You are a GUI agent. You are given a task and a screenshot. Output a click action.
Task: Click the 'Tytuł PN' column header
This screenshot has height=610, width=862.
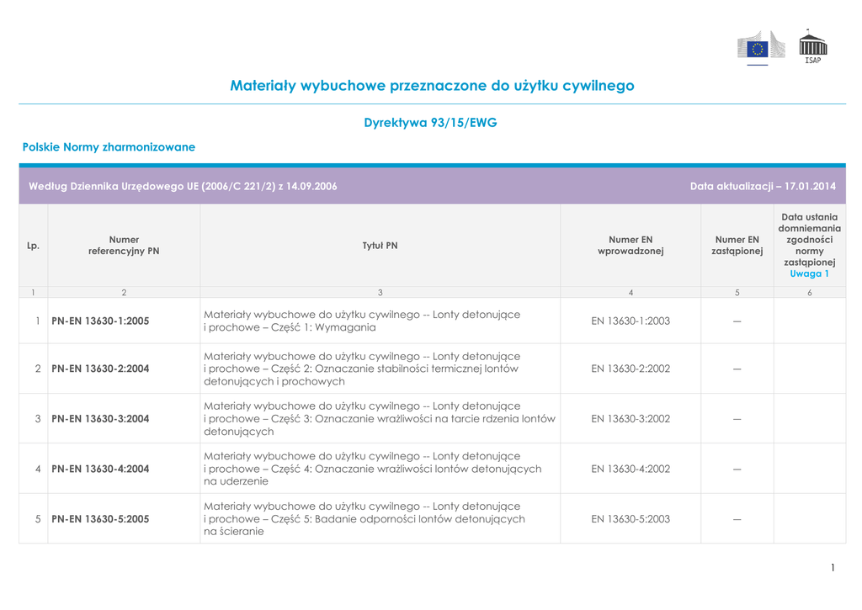[x=380, y=246]
